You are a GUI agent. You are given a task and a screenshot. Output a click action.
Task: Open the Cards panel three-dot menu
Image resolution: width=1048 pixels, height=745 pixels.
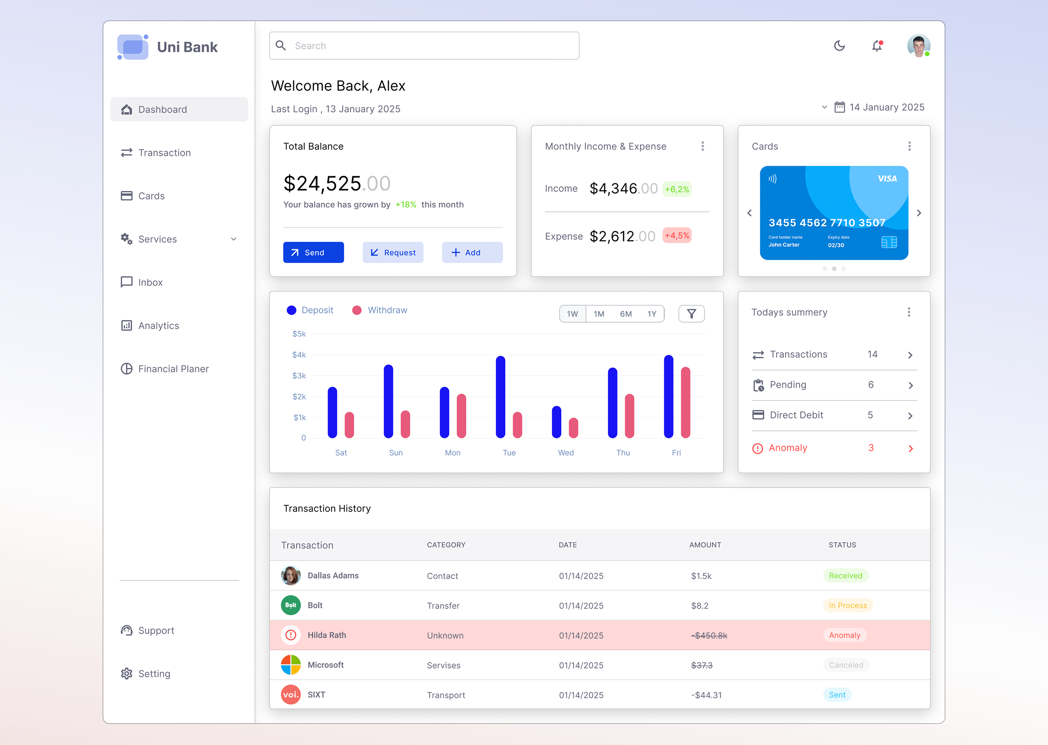pyautogui.click(x=909, y=146)
